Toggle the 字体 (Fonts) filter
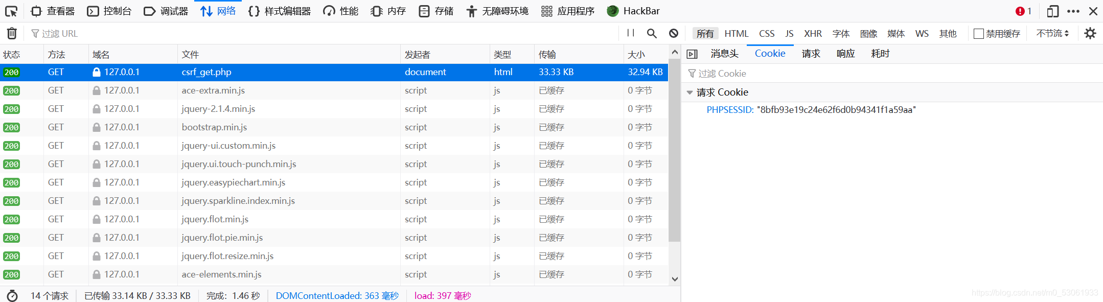The height and width of the screenshot is (302, 1103). 841,33
